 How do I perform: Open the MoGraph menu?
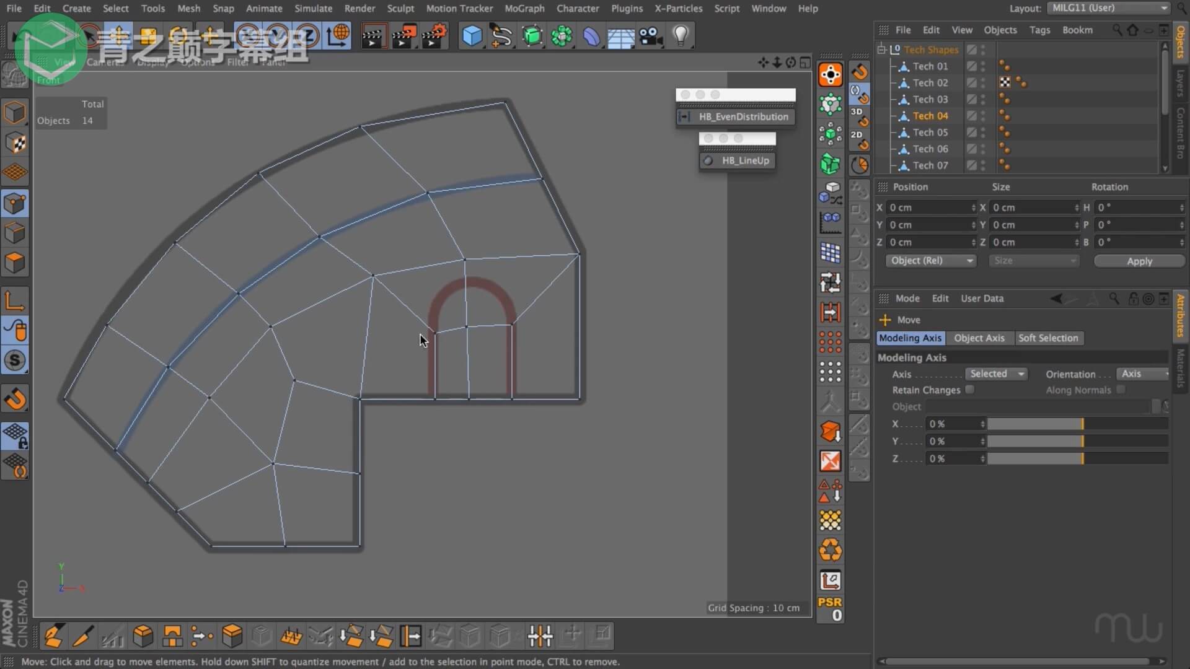[524, 9]
